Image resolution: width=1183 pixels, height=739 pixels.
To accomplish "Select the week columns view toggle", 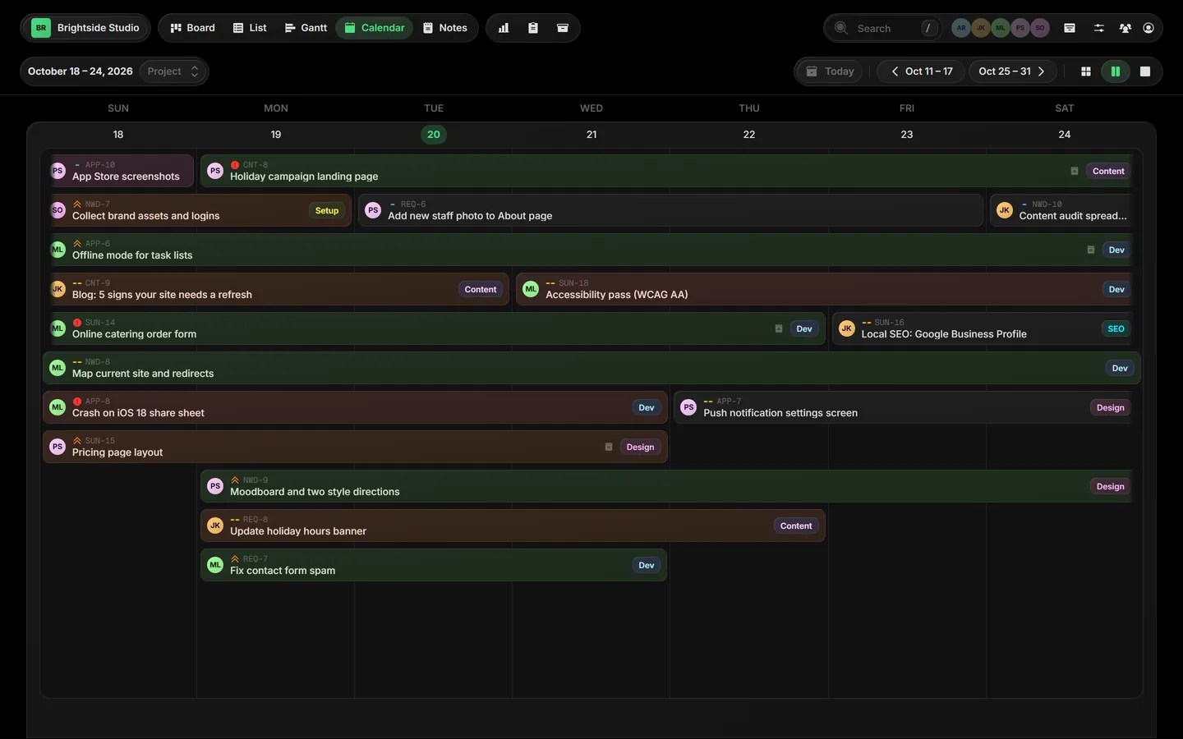I will pyautogui.click(x=1116, y=71).
